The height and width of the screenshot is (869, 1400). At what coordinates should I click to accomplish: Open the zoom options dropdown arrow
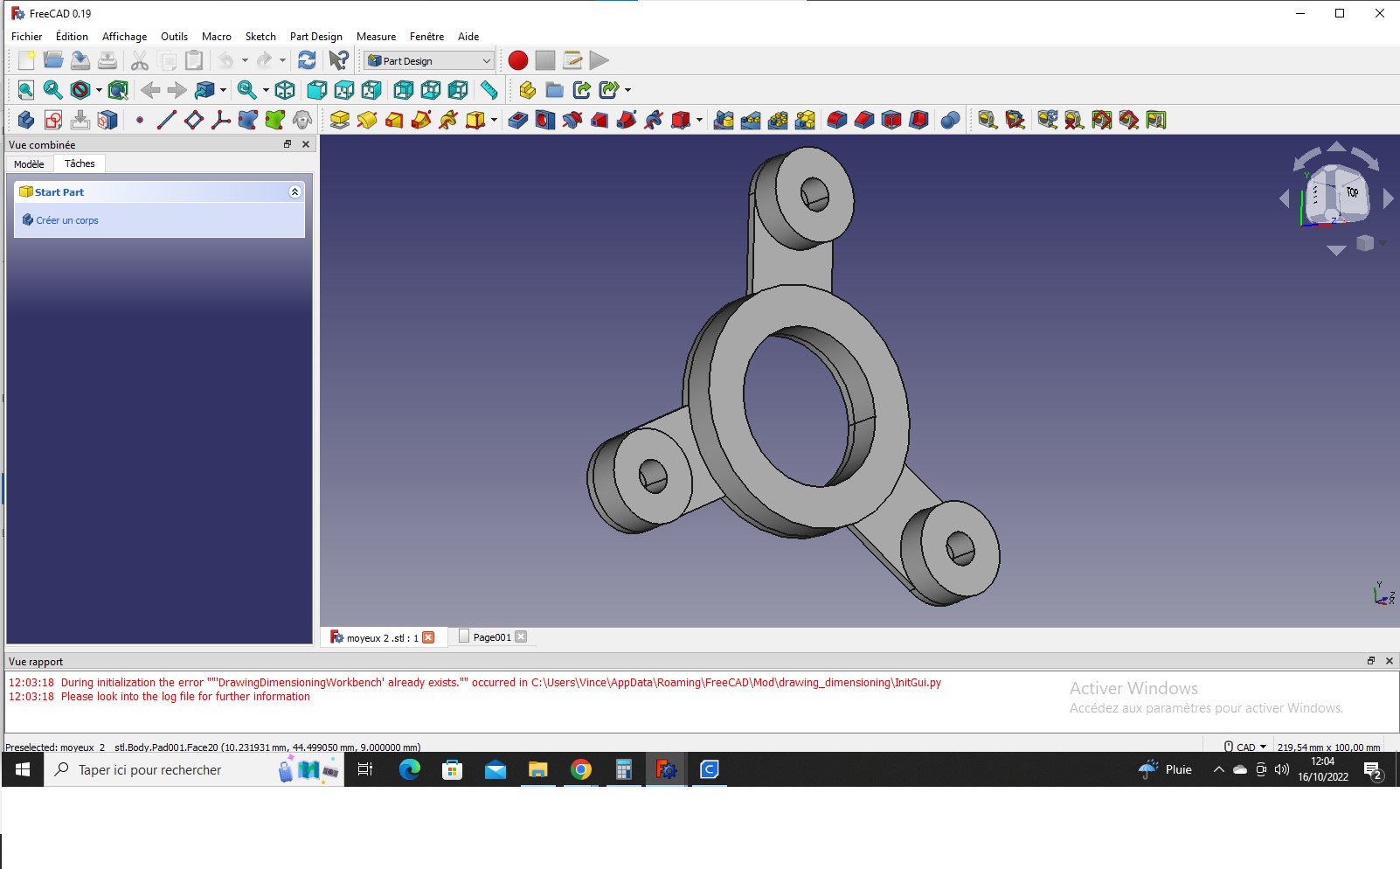(266, 90)
